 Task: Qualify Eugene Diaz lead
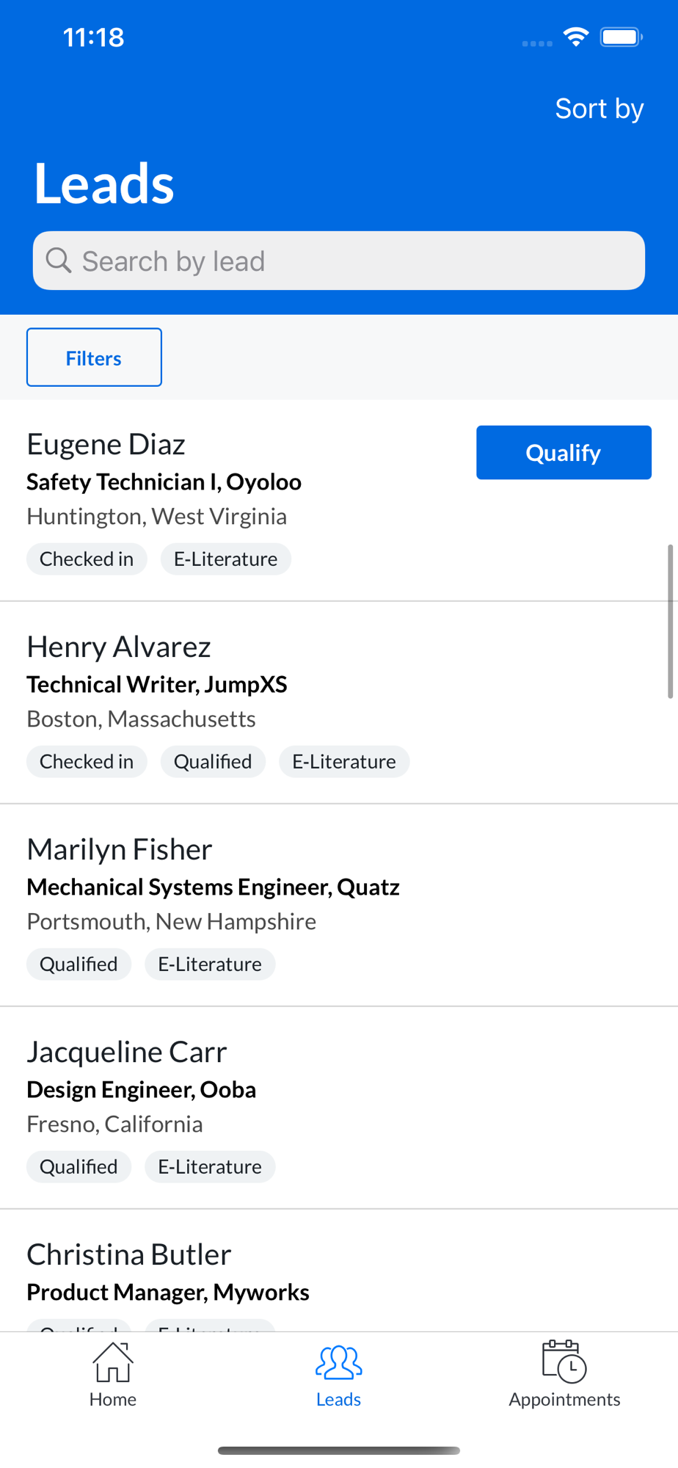pyautogui.click(x=564, y=453)
